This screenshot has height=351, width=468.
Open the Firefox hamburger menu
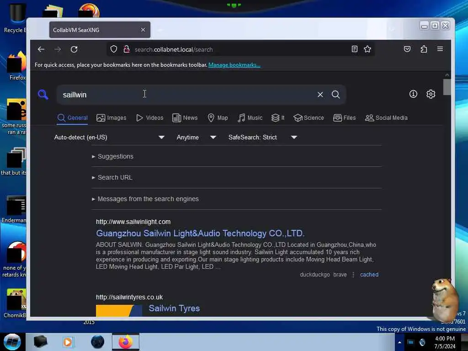coord(440,49)
